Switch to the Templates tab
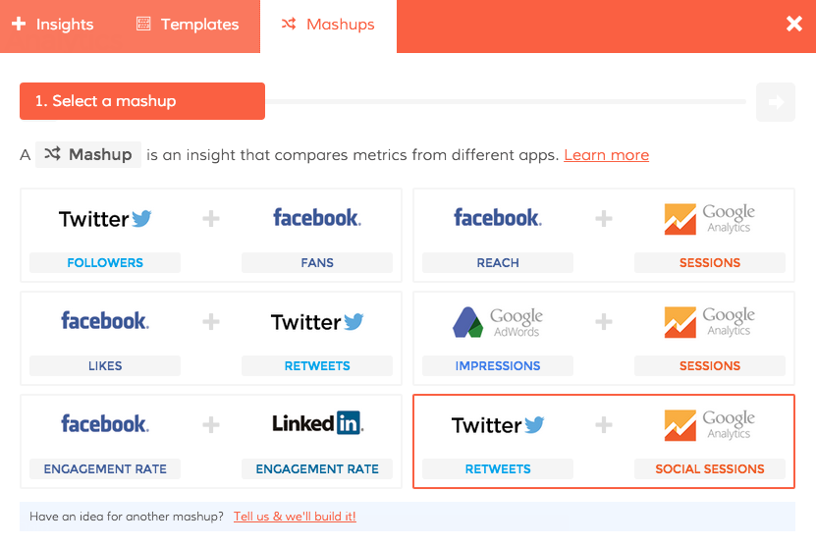 pos(188,25)
